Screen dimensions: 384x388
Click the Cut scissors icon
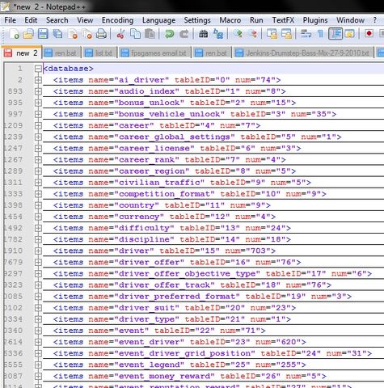click(x=120, y=34)
